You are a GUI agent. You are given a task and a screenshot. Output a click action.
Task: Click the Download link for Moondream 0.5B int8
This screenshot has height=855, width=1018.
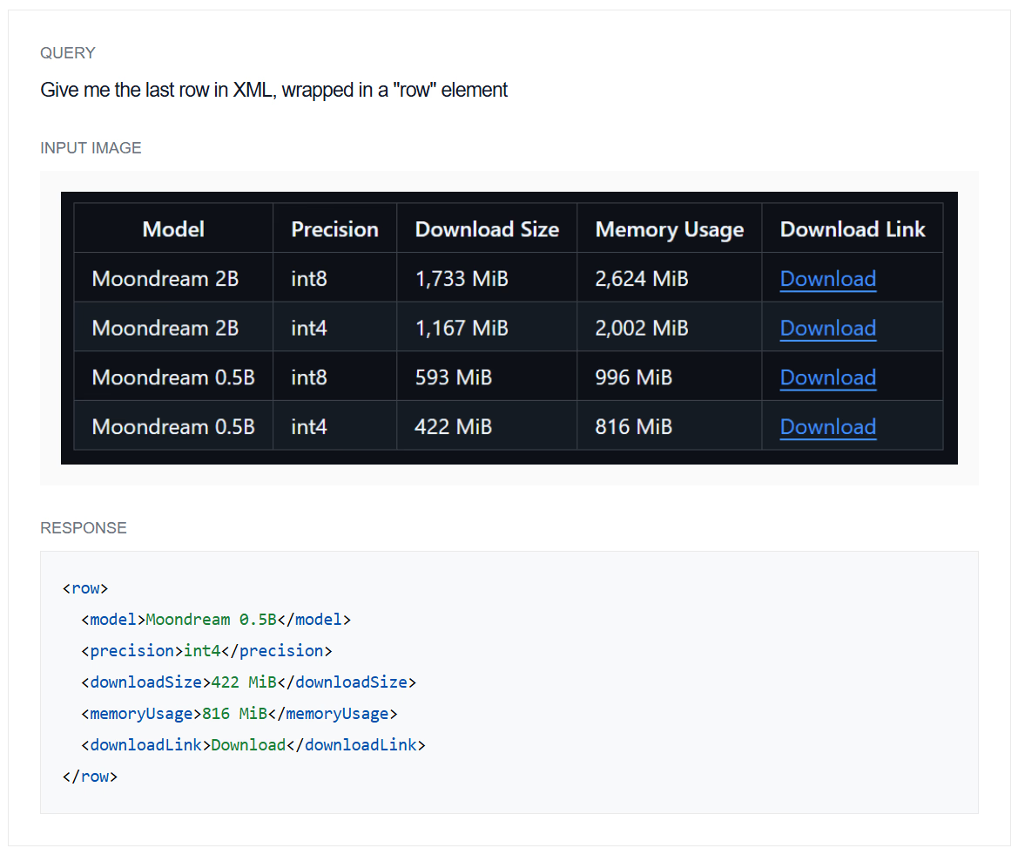[x=827, y=377]
